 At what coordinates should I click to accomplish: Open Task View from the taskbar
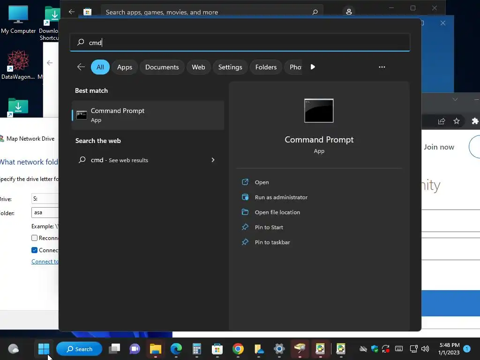114,349
